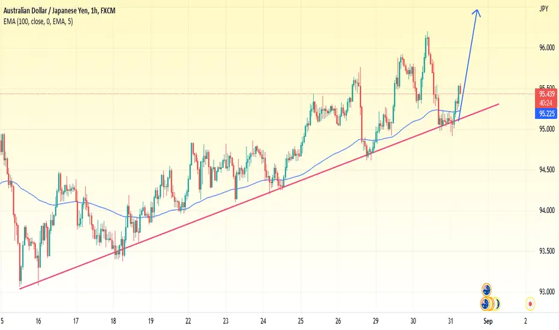The image size is (559, 330).
Task: Click the blue EMA value label 95.225
Action: (546, 114)
